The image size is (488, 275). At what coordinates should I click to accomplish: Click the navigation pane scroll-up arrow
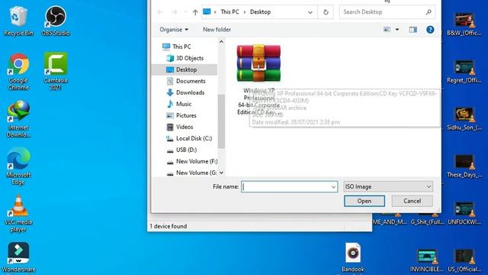pos(221,41)
